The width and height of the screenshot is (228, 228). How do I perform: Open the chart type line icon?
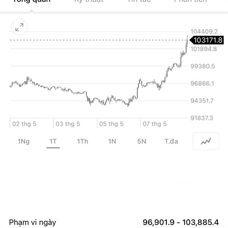pyautogui.click(x=206, y=141)
